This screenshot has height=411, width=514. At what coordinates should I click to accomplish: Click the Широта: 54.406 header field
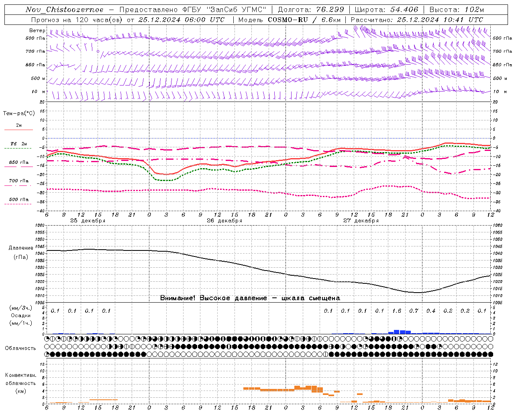(386, 10)
